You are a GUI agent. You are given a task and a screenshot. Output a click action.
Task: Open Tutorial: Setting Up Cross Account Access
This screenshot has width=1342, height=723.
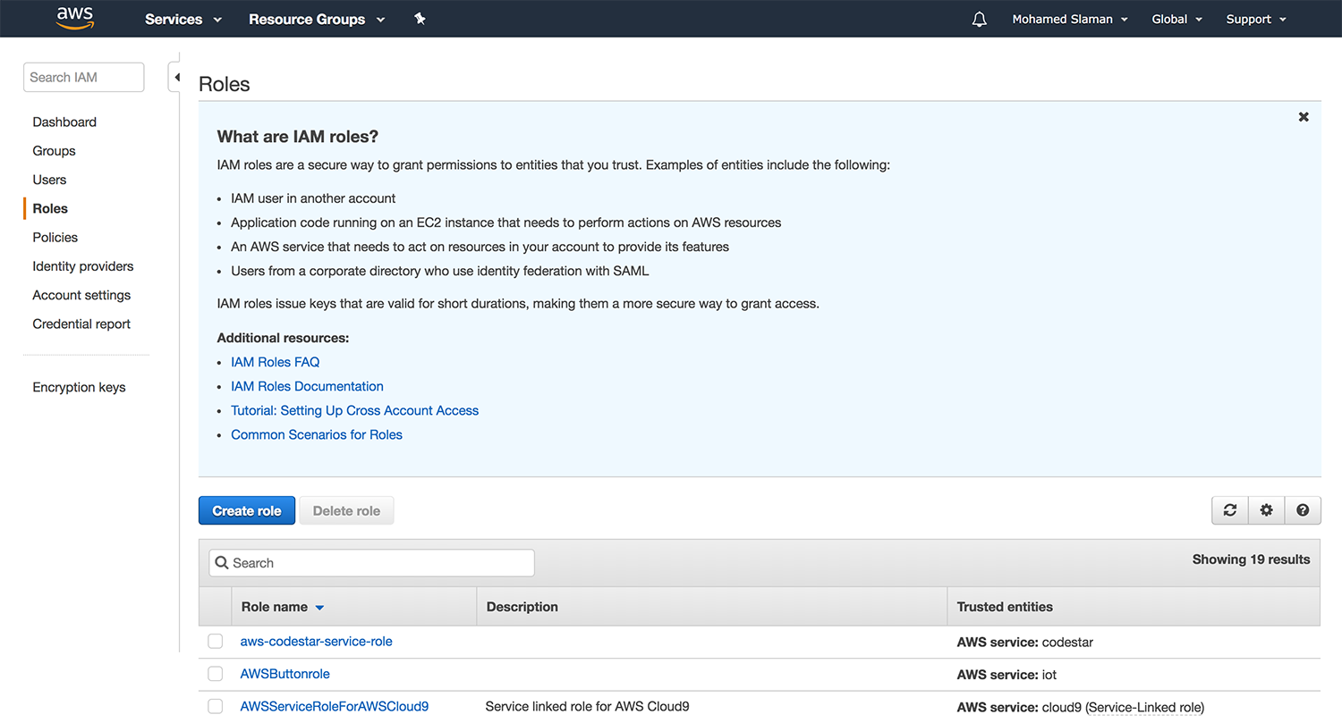(x=354, y=410)
